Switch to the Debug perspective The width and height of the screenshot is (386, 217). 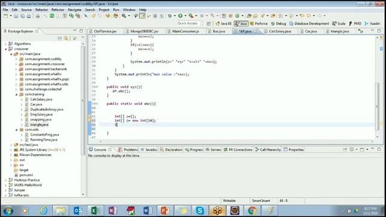click(x=279, y=24)
